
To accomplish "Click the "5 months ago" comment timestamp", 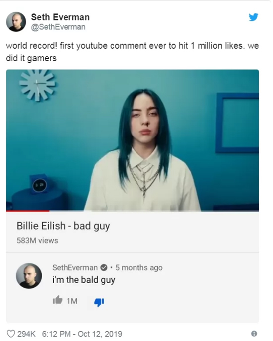I will [139, 267].
